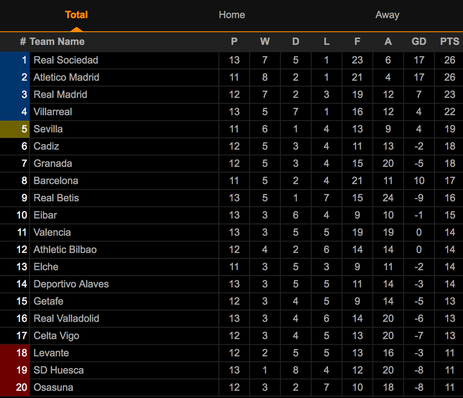Click the P column header

click(x=234, y=41)
